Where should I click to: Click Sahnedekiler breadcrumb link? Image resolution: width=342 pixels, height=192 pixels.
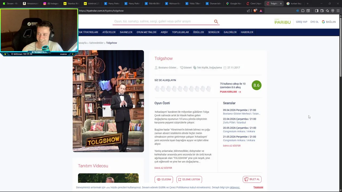(x=96, y=43)
